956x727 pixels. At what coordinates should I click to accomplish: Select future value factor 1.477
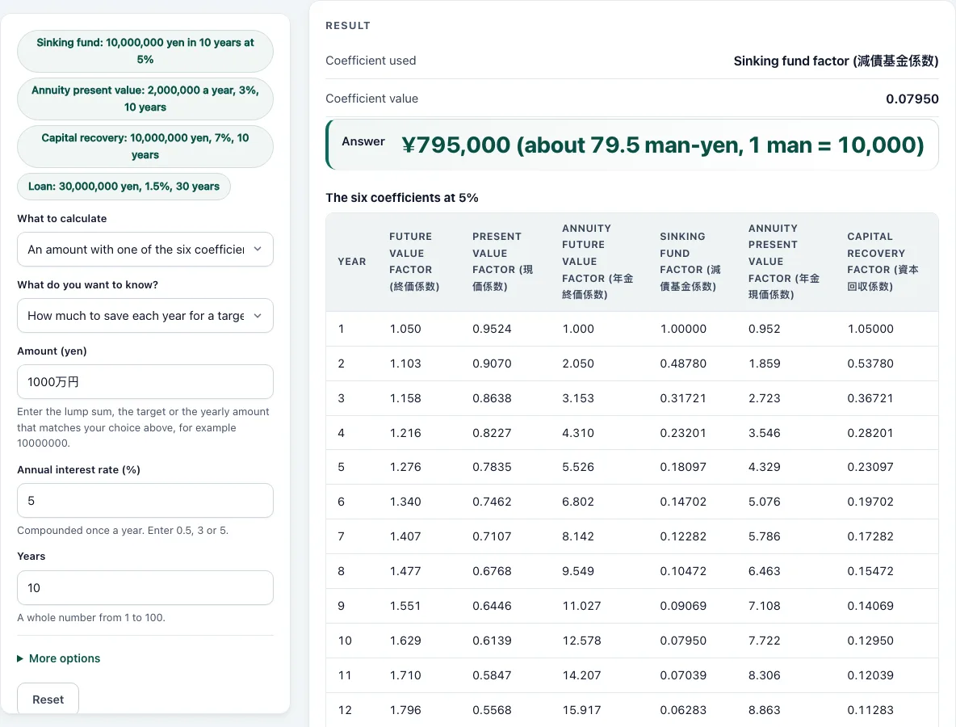pos(405,571)
